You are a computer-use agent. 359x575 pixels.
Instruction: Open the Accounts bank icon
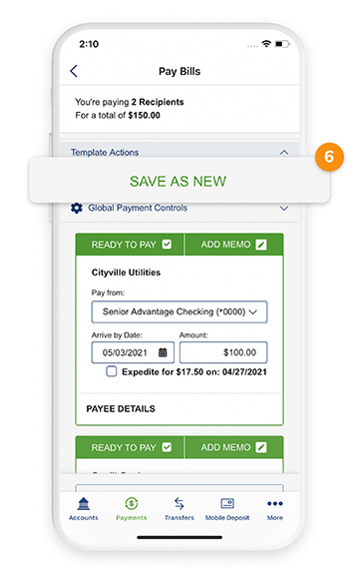(84, 504)
